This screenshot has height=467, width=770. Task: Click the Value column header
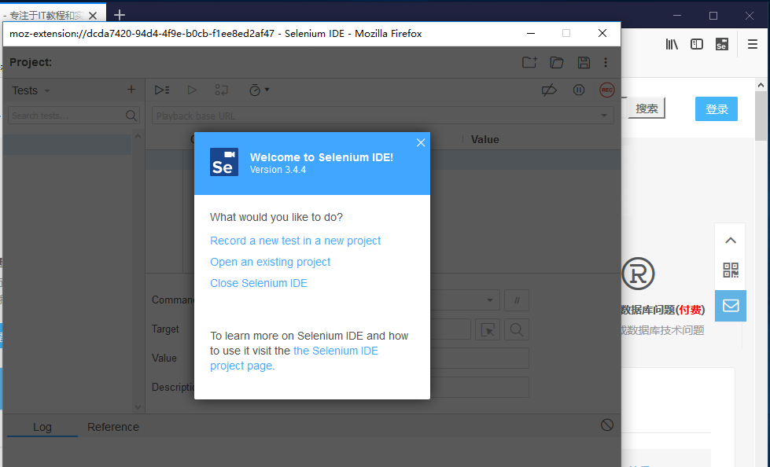484,139
